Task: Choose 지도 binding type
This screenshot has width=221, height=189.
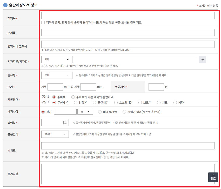Action: click(x=159, y=103)
